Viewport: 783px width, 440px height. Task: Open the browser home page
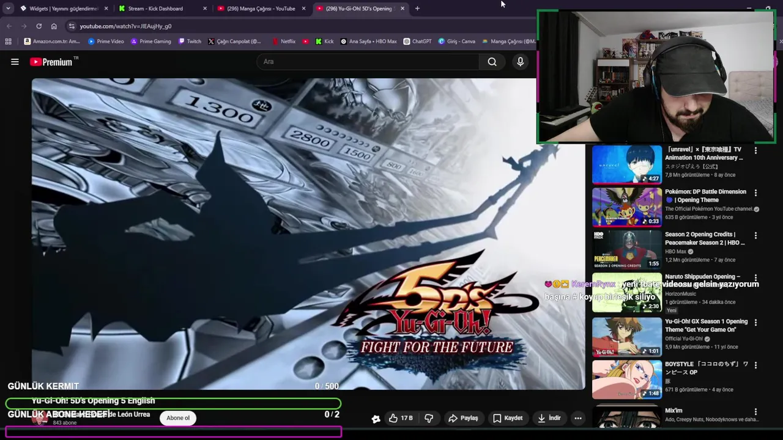click(x=54, y=26)
